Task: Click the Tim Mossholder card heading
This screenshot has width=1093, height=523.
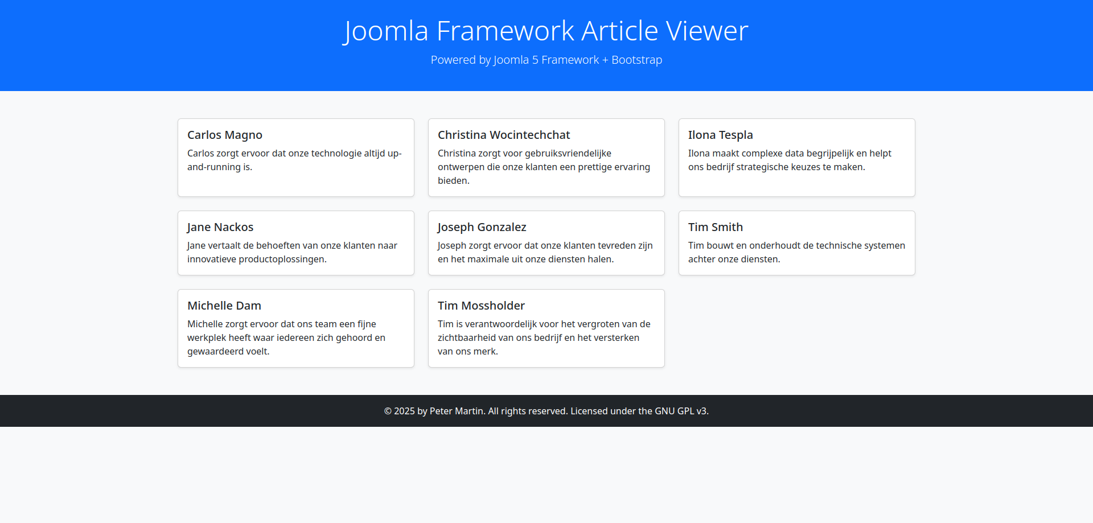Action: (481, 306)
